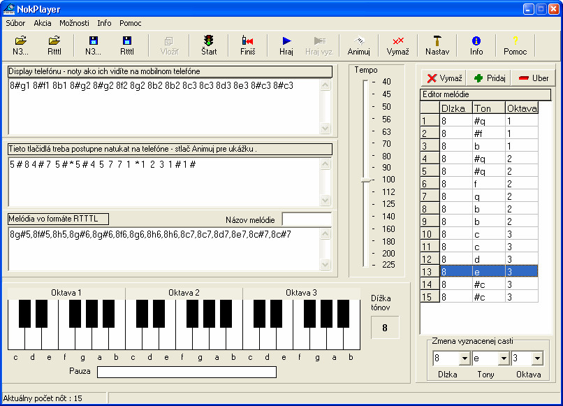
Task: Select row 1 in melody editor
Action: tap(479, 121)
